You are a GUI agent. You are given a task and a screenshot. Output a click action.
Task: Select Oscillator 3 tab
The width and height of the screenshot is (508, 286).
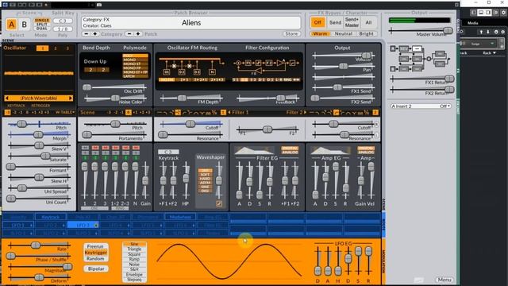[67, 48]
